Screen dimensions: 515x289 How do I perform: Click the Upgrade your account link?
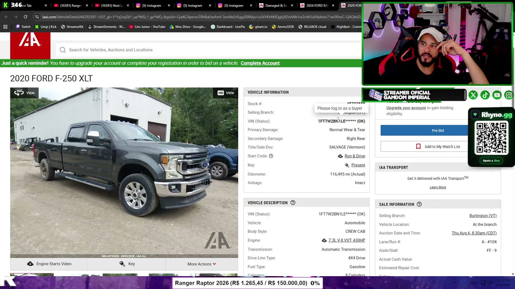pos(406,108)
